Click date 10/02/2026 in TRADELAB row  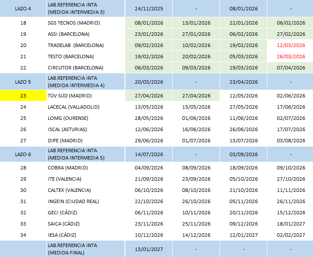[x=196, y=45]
